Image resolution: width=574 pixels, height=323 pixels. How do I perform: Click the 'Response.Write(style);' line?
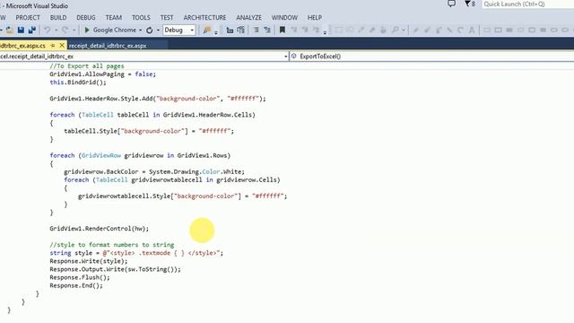89,261
